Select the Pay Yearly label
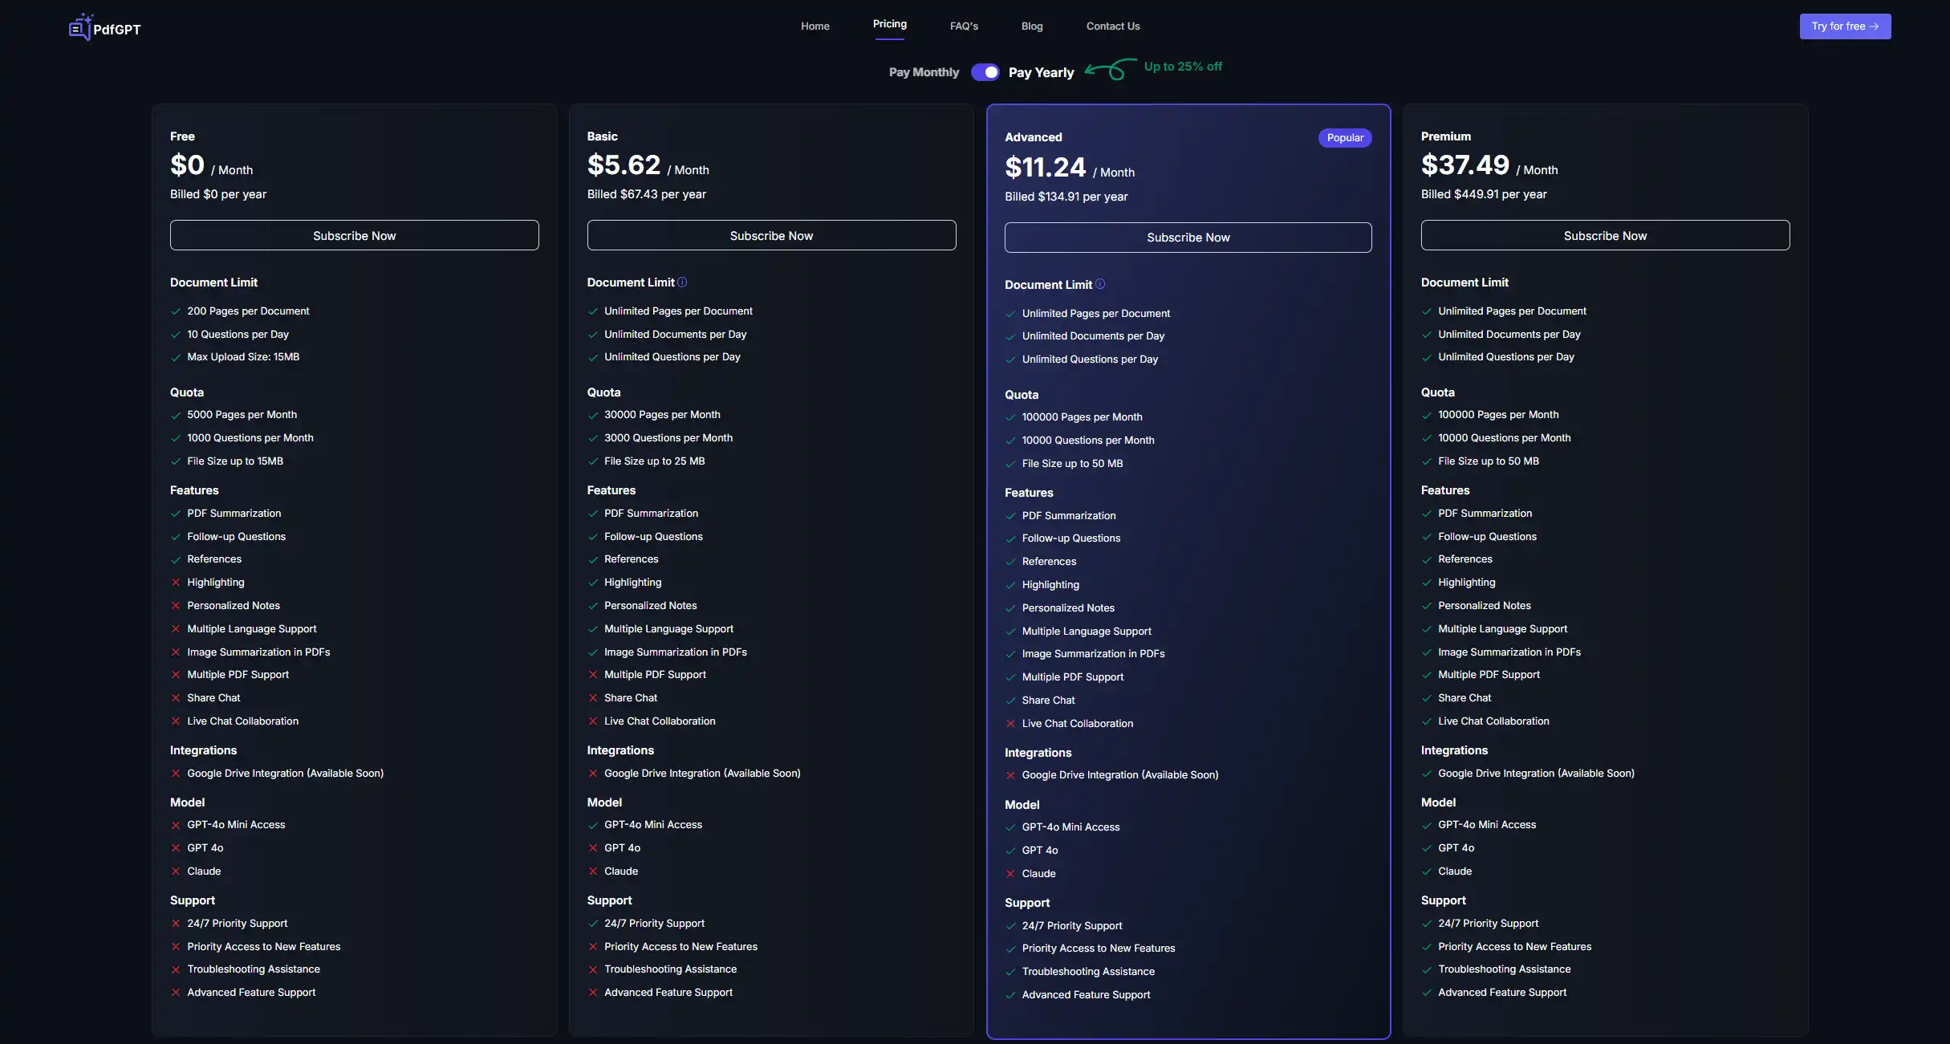The height and width of the screenshot is (1044, 1950). coord(1041,72)
